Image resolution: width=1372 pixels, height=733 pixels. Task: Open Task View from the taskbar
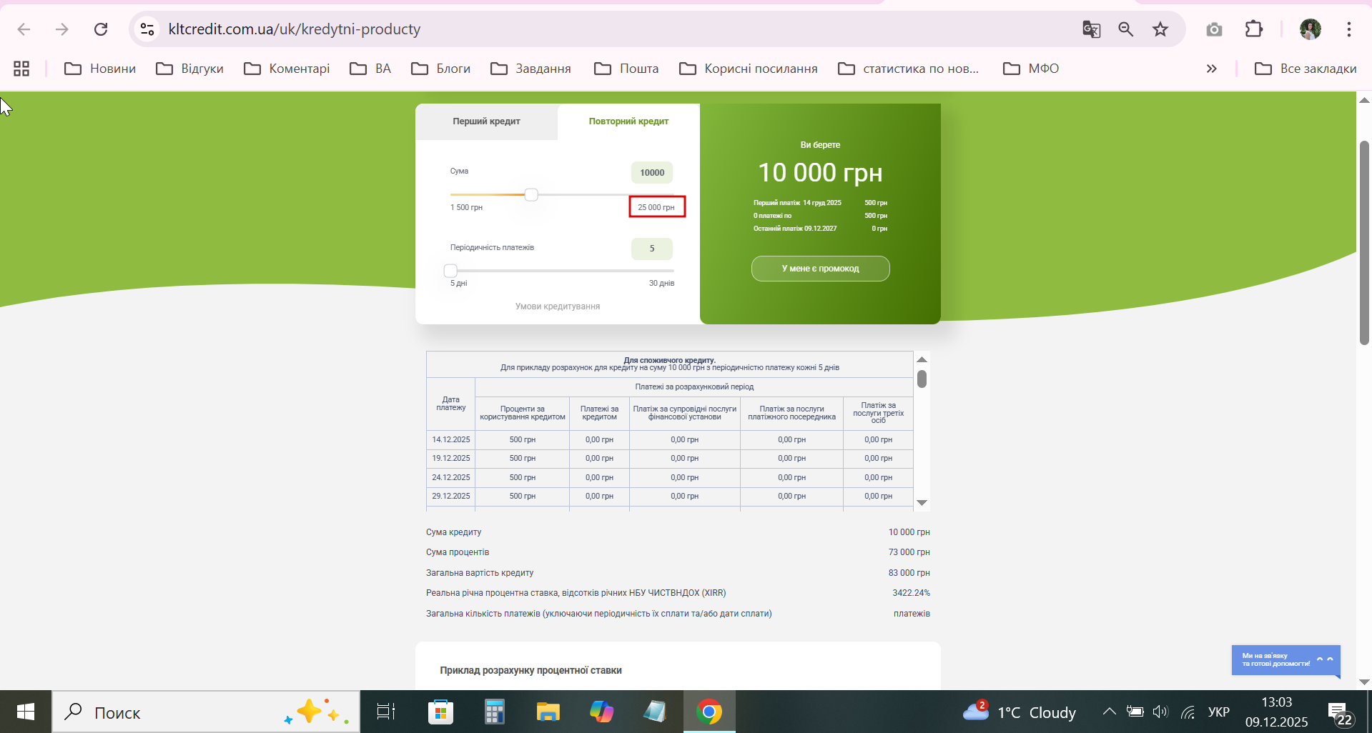point(386,712)
